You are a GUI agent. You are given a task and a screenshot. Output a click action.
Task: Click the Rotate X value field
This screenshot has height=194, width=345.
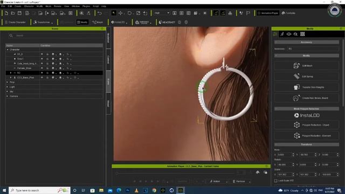(284, 164)
